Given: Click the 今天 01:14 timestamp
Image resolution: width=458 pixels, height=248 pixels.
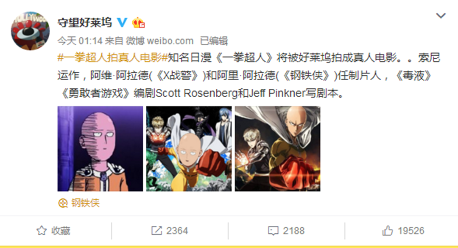Looking at the screenshot, I should pyautogui.click(x=80, y=41).
